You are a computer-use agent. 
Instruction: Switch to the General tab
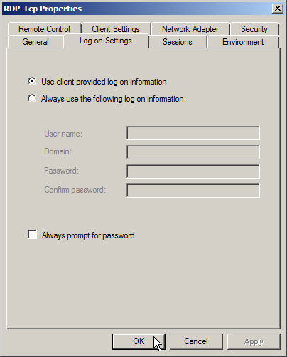point(36,42)
